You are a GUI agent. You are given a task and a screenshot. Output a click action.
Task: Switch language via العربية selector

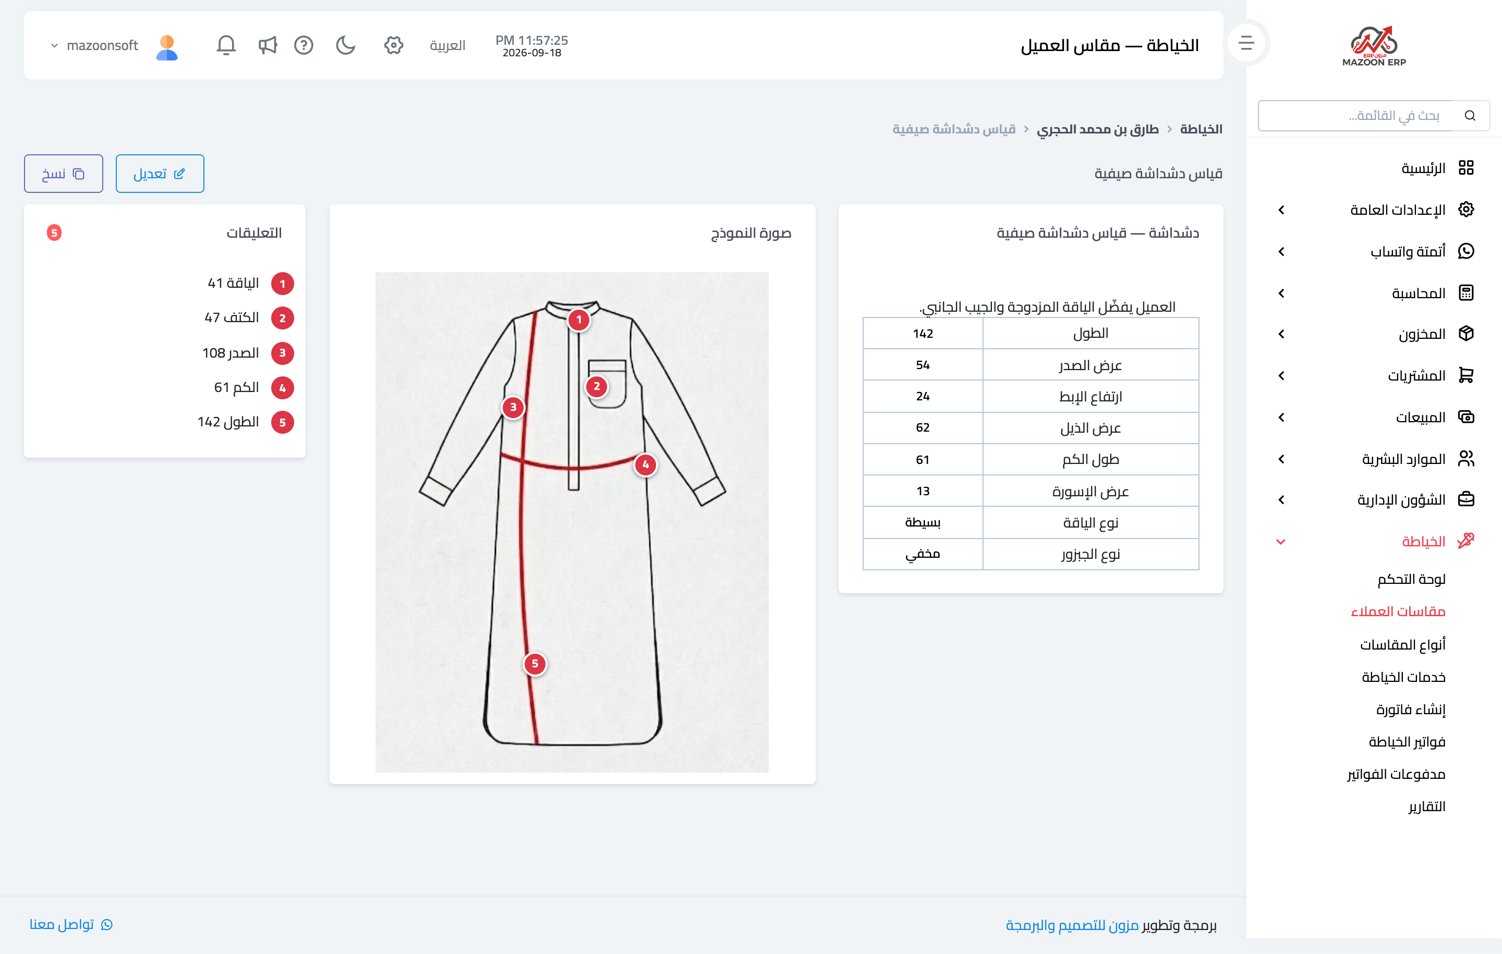point(447,45)
